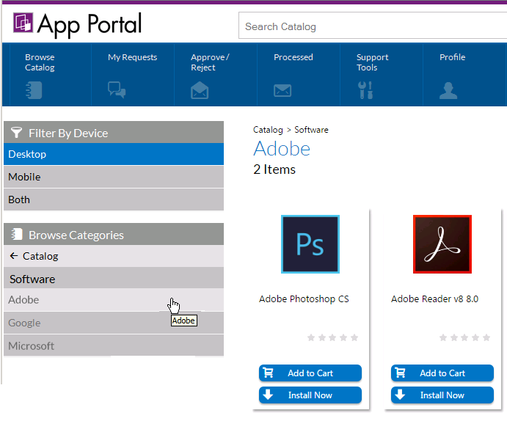Open the Support Tools wrench icon
507x421 pixels.
365,90
